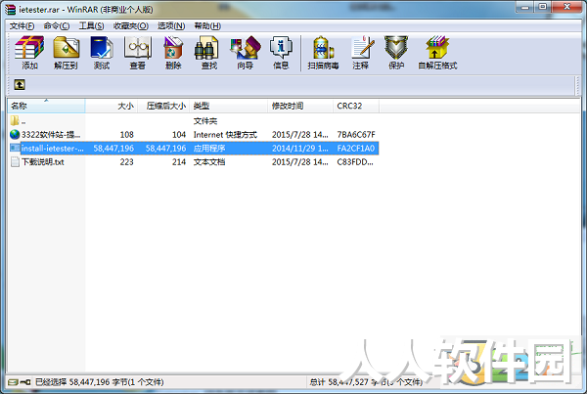Click CRC32 value FA2CF1A0
Image resolution: width=587 pixels, height=394 pixels.
tap(356, 149)
